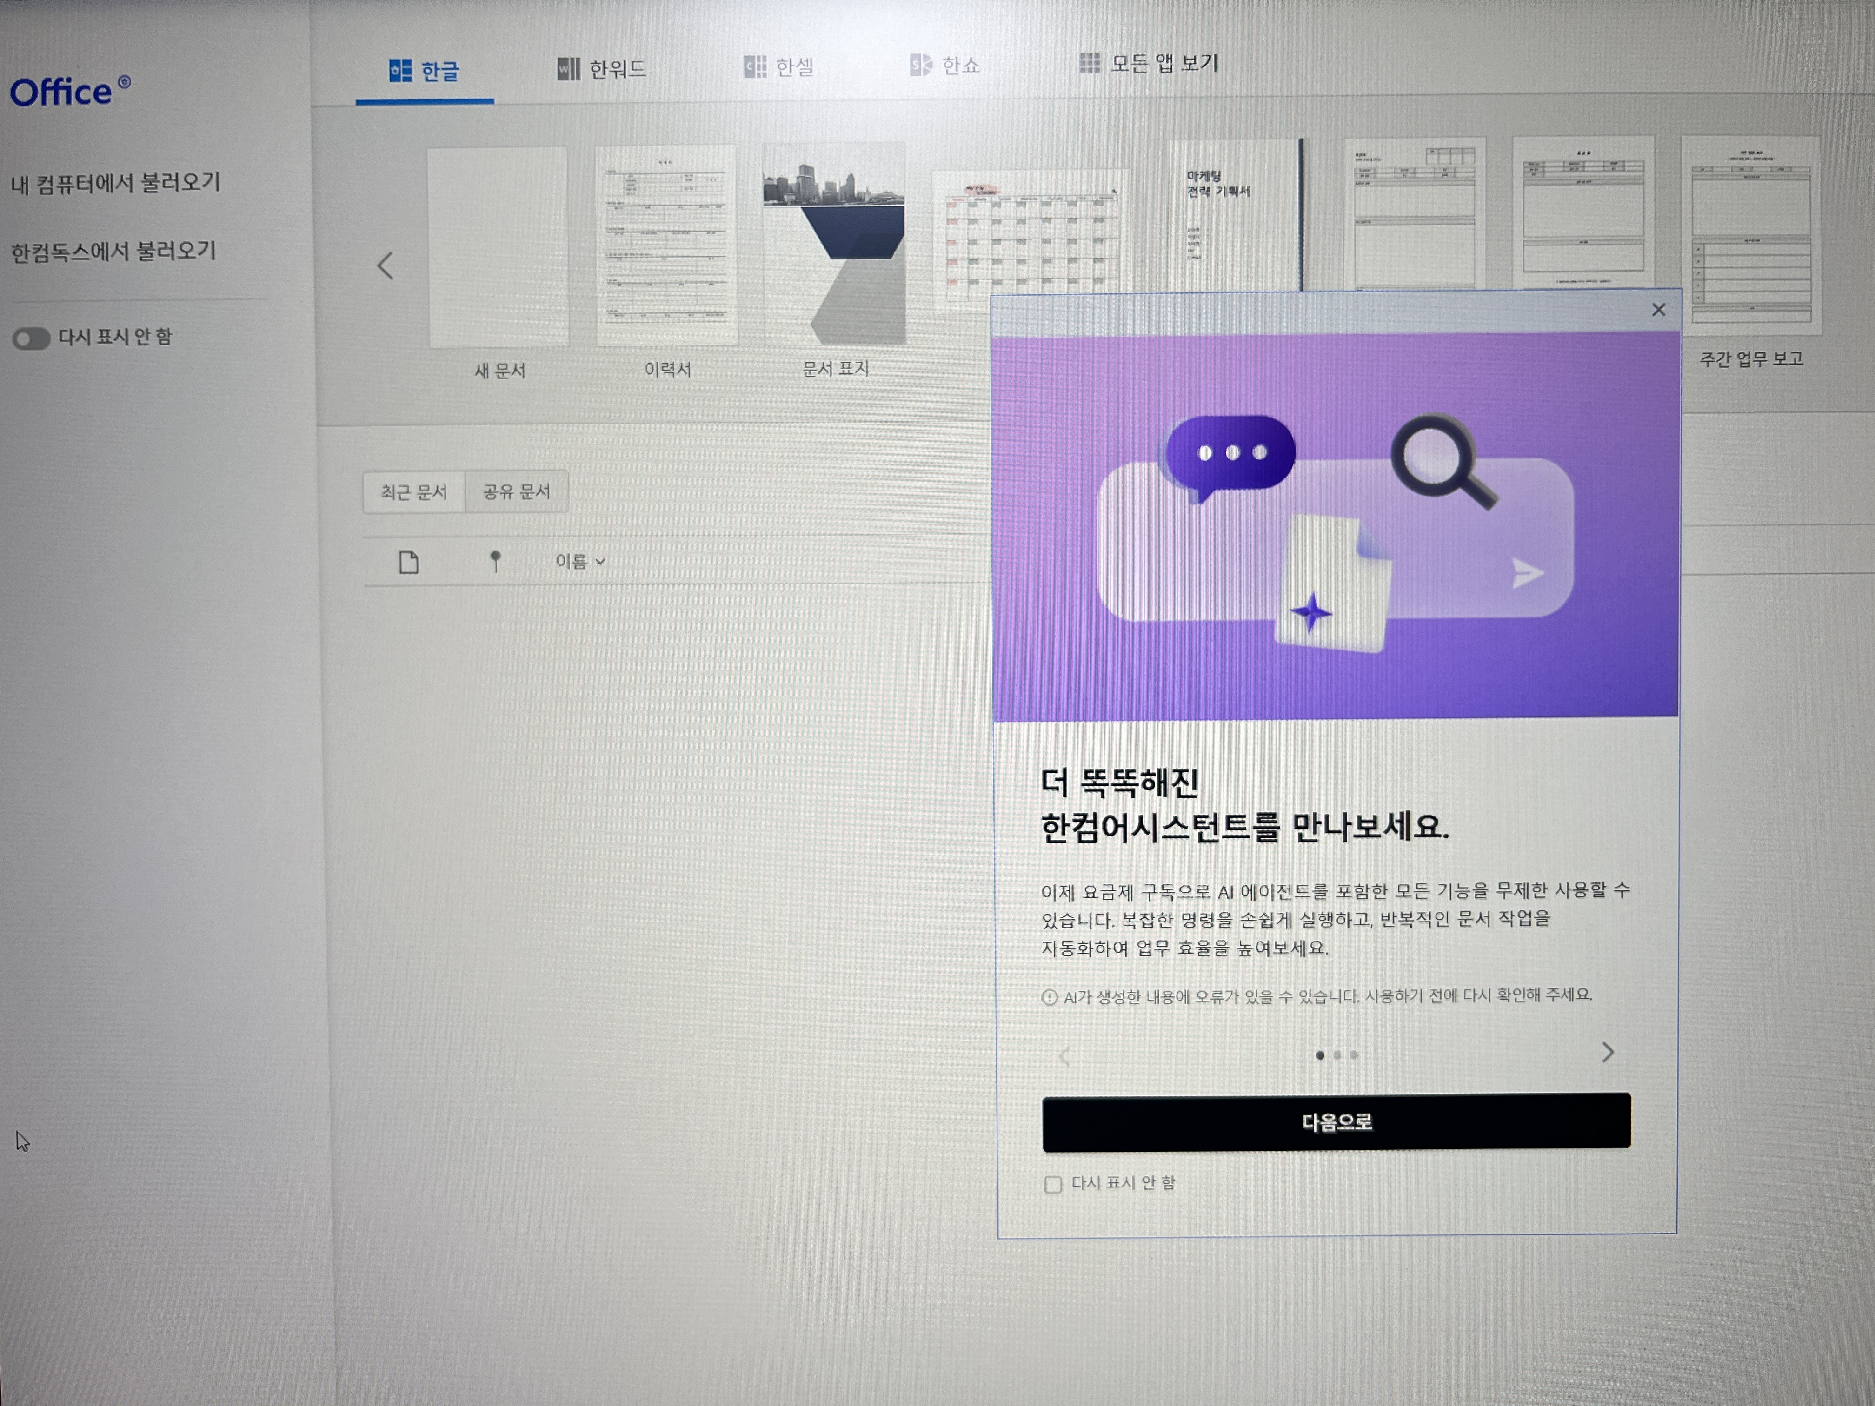Go to next slide in popup
Image resolution: width=1875 pixels, height=1406 pixels.
[1607, 1053]
